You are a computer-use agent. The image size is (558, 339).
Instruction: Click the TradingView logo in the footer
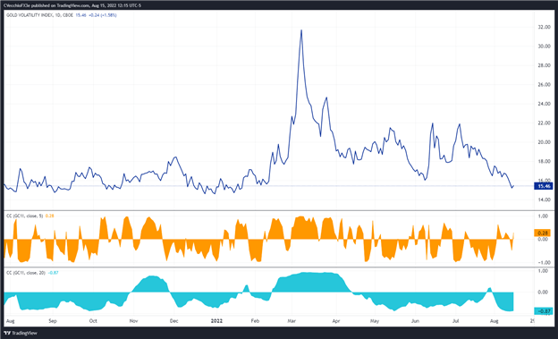coord(21,334)
